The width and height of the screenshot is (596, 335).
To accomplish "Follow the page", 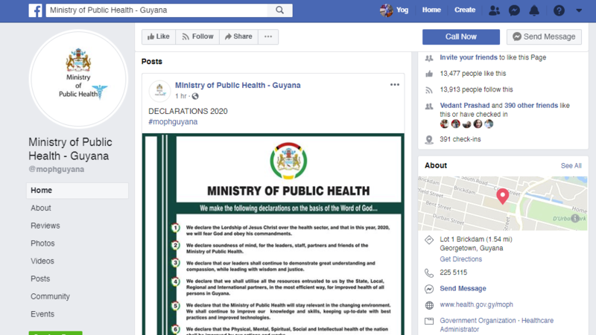I will click(x=197, y=36).
